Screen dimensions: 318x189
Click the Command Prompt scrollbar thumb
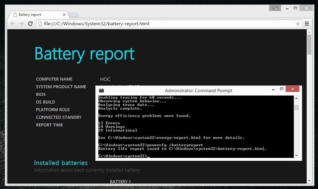pyautogui.click(x=296, y=108)
